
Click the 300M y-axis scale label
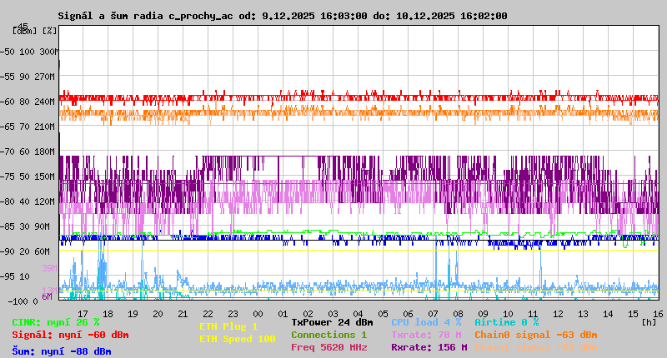(49, 52)
